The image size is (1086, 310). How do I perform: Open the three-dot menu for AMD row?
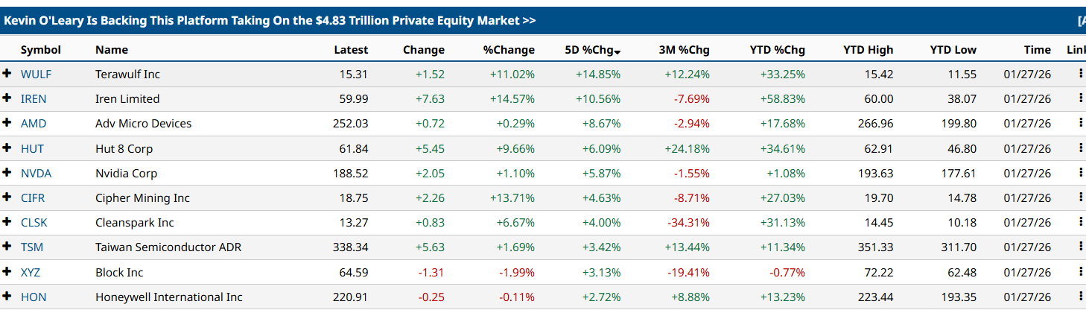(1080, 123)
